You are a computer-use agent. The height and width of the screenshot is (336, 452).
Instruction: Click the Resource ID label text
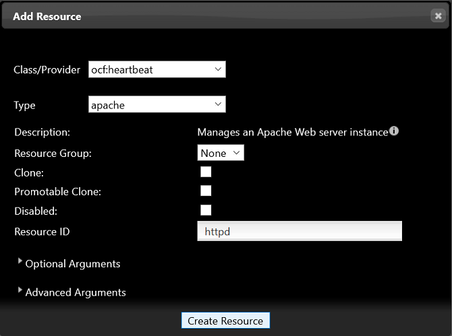pyautogui.click(x=42, y=232)
